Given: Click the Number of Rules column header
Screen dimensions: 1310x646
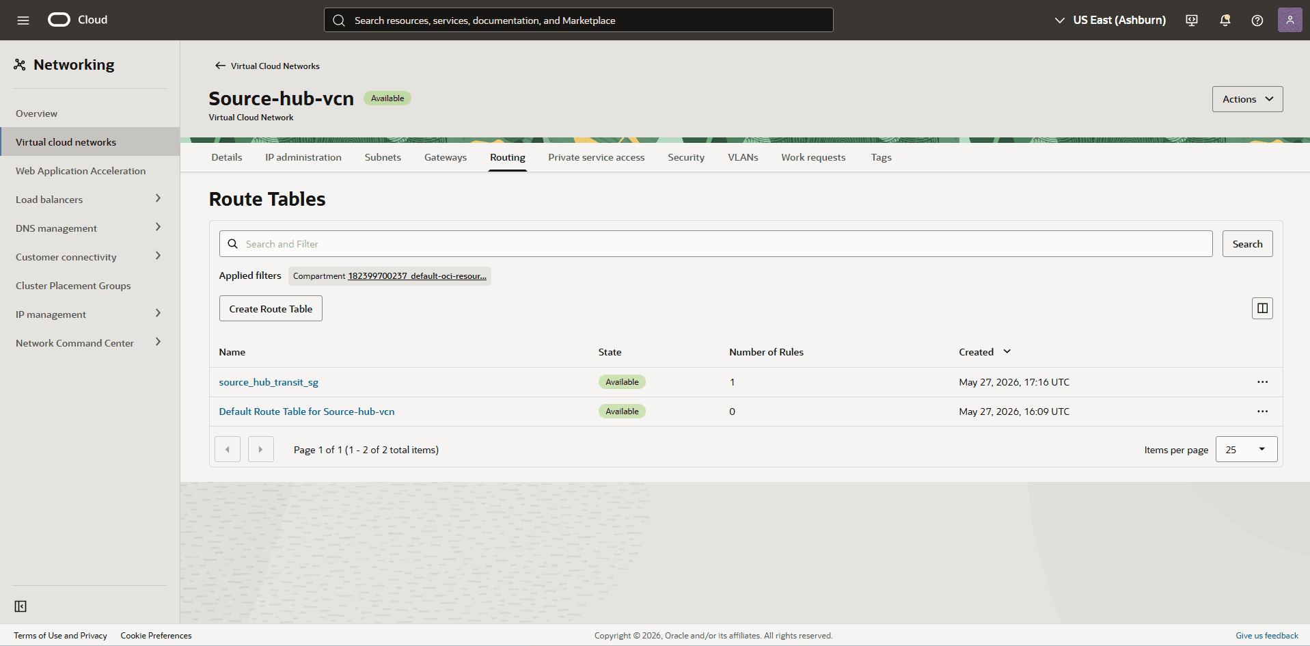Looking at the screenshot, I should click(766, 352).
